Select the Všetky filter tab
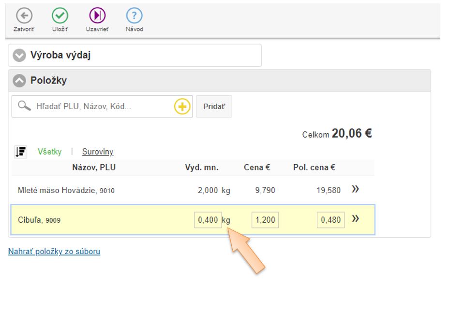The width and height of the screenshot is (463, 312). (x=50, y=152)
